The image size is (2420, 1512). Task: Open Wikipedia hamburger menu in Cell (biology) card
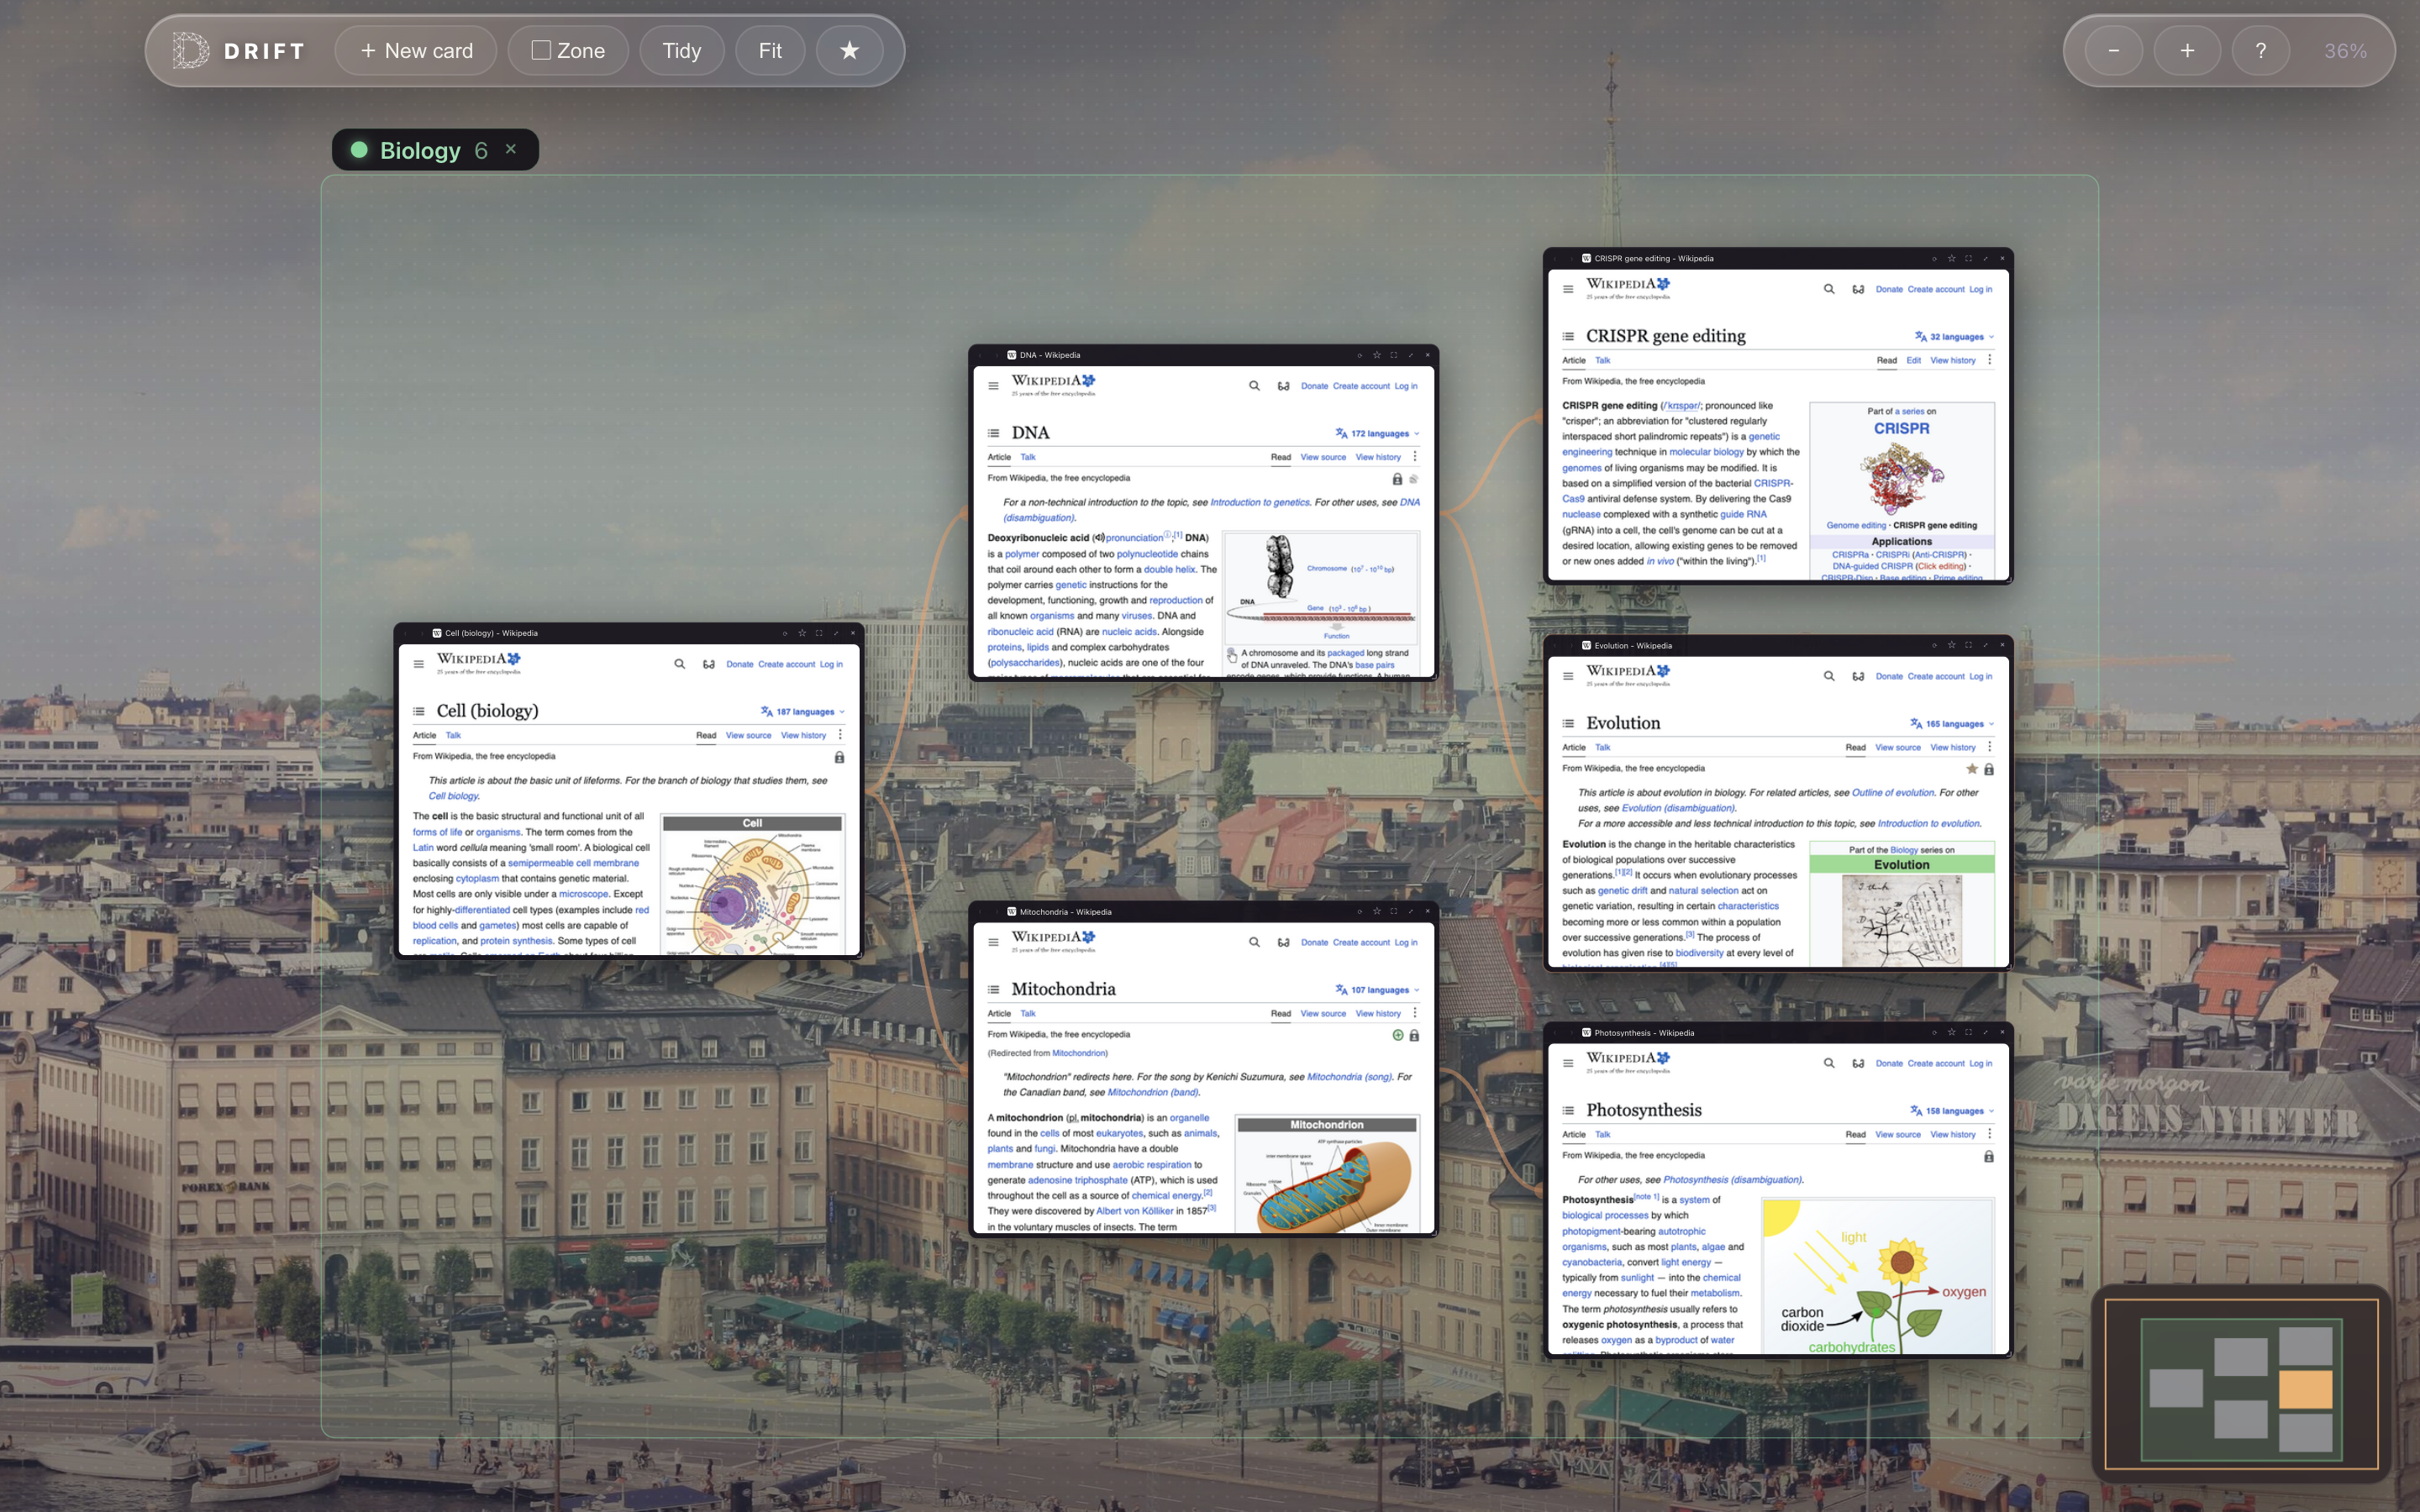tap(418, 664)
